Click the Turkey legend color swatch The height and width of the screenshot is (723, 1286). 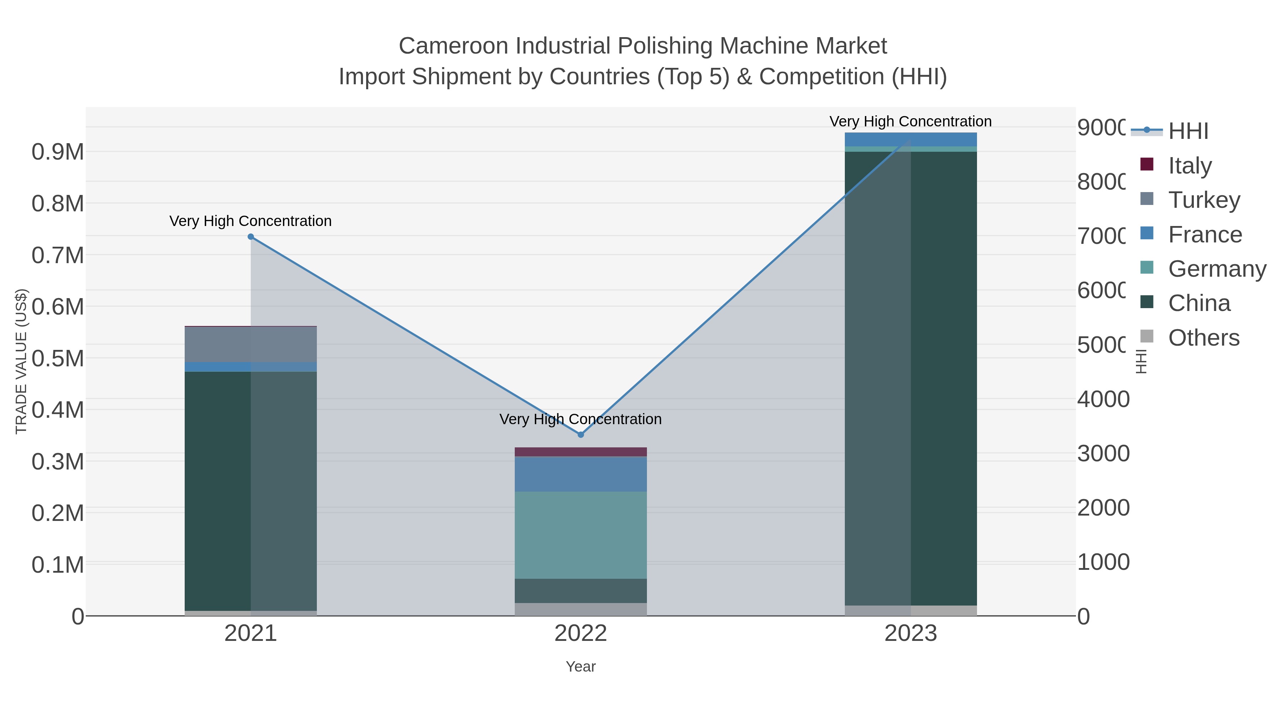1147,199
